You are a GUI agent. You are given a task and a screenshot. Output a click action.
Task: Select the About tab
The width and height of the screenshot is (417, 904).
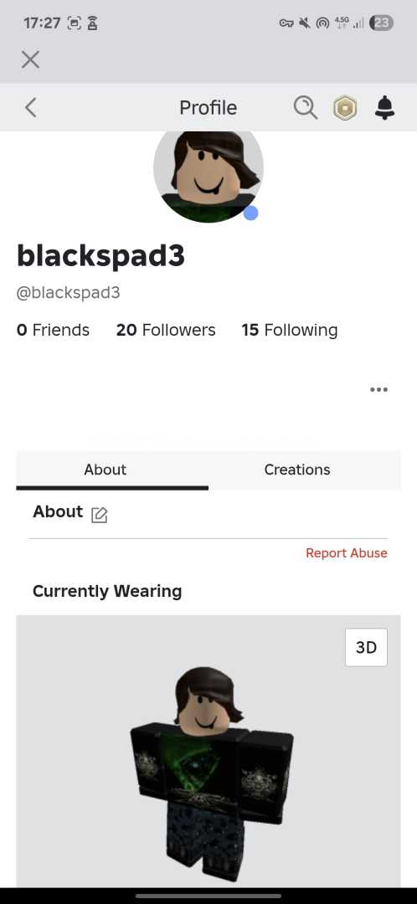click(105, 470)
